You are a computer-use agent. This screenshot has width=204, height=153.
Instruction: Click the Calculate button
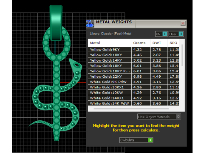136,140
